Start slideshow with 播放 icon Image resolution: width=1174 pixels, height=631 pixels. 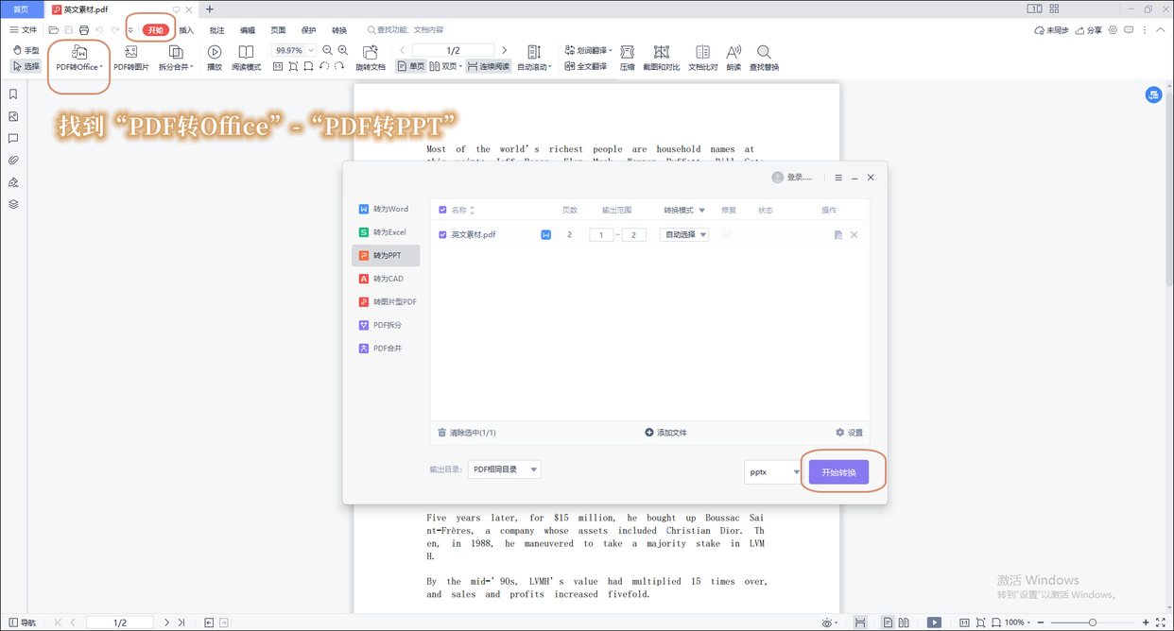coord(215,59)
